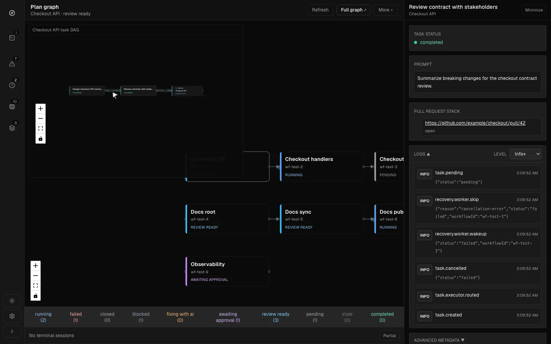Select Design checkout API contract mini node
The width and height of the screenshot is (551, 344).
tap(87, 91)
